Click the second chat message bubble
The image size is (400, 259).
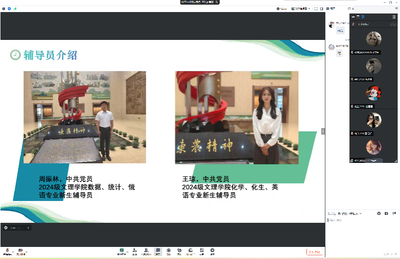[339, 53]
